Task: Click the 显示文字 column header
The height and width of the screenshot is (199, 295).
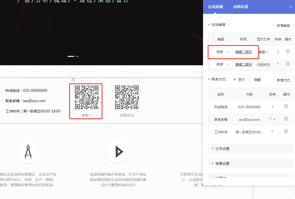Action: [263, 39]
